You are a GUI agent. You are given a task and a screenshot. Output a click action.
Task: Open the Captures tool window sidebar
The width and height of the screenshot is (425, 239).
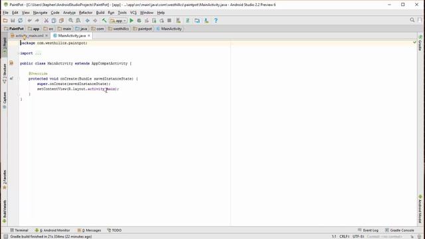click(x=5, y=100)
